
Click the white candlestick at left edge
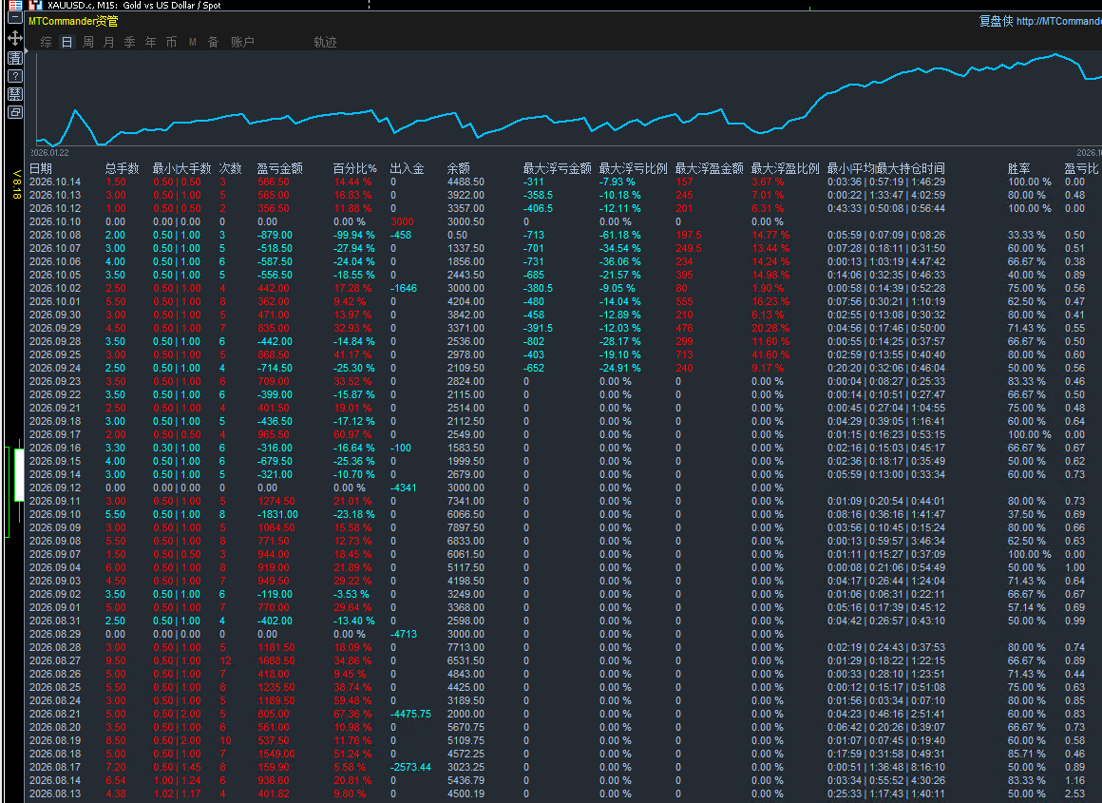[x=19, y=475]
